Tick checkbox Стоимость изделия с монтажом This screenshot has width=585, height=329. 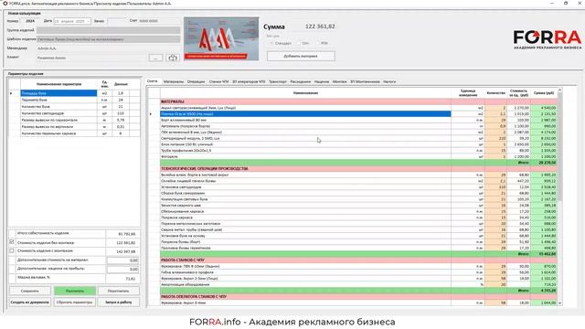12,250
